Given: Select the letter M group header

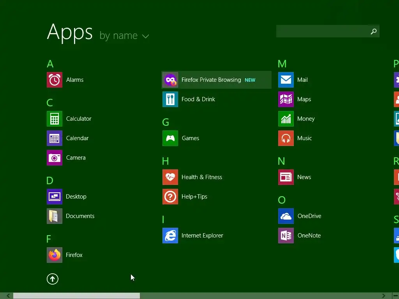Looking at the screenshot, I should point(282,64).
